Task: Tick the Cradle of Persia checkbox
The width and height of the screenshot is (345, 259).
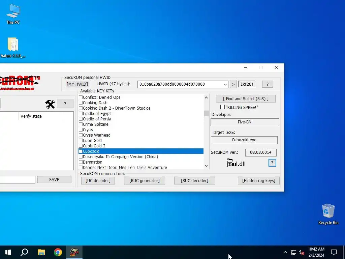Action: pos(81,119)
